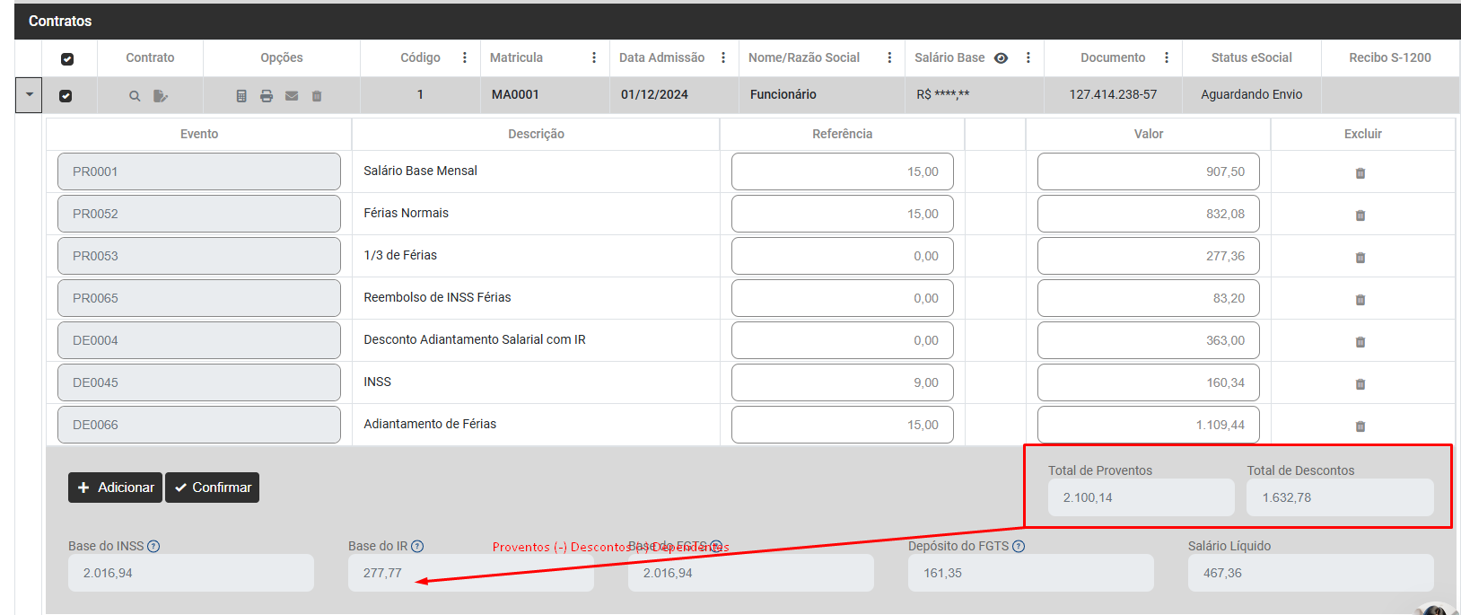The width and height of the screenshot is (1461, 615).
Task: Click the Opções column header
Action: click(x=282, y=57)
